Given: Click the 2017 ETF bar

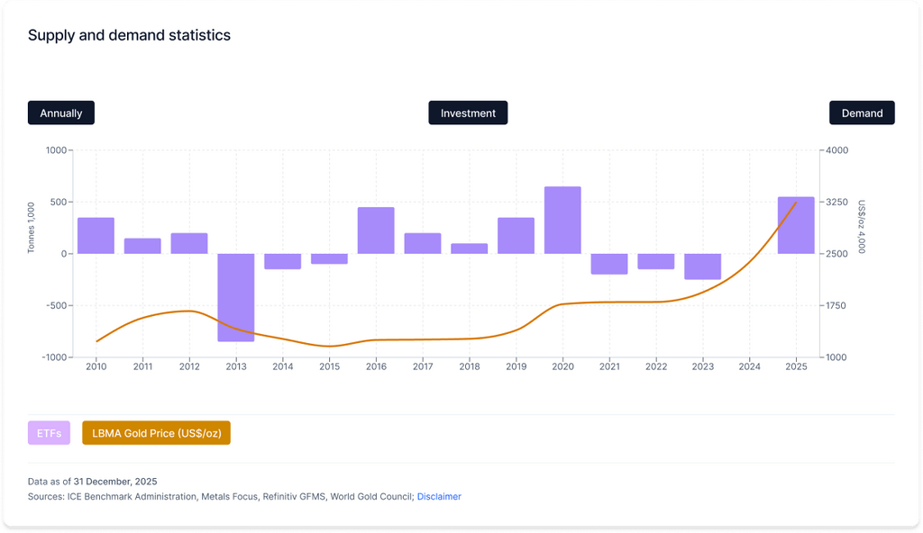Looking at the screenshot, I should click(x=423, y=243).
